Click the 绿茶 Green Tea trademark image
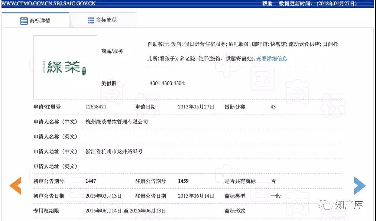Viewport: 376px width, 221px height. (65, 67)
